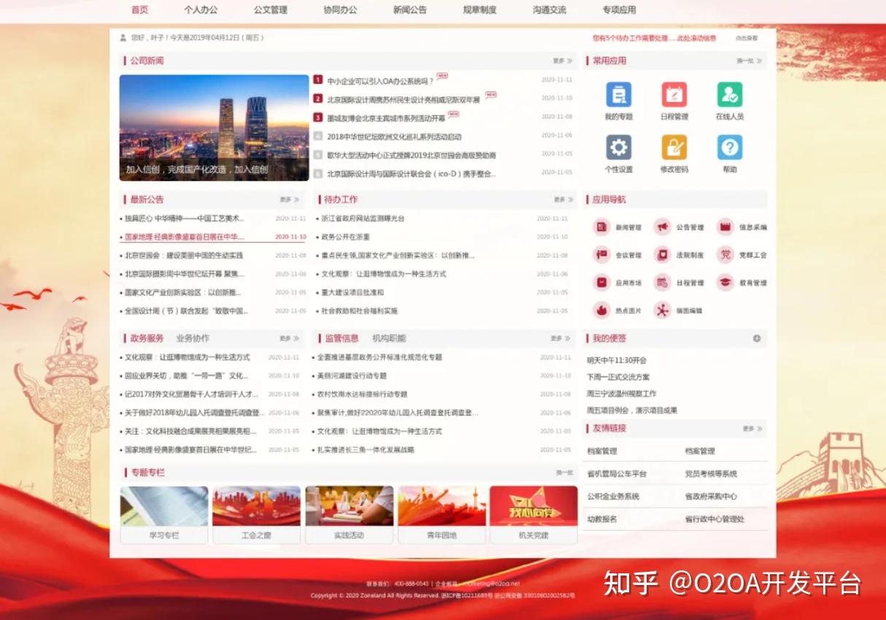Open item 全面推进基层政务公开标准化规范化专题

(x=380, y=357)
